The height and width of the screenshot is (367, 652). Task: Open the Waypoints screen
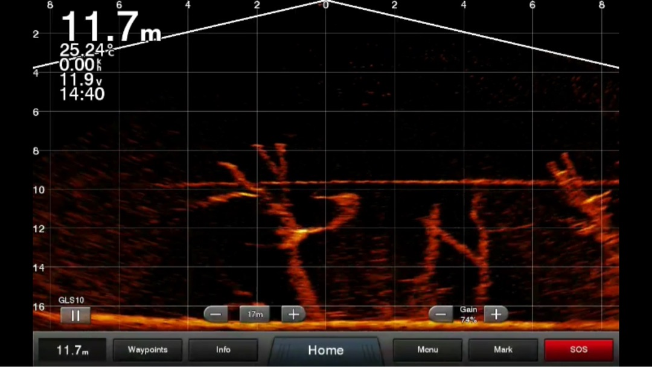147,349
